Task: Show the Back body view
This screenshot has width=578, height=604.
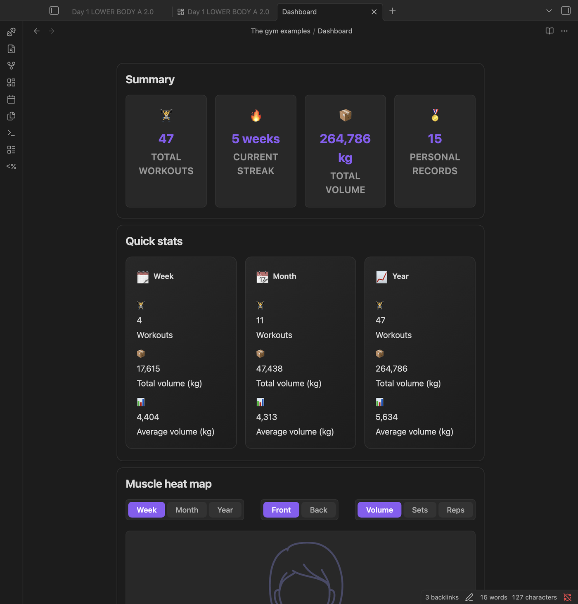Action: [319, 510]
